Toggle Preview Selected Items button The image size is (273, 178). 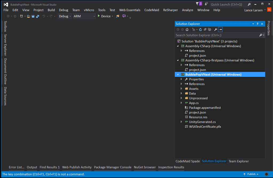coord(220,29)
